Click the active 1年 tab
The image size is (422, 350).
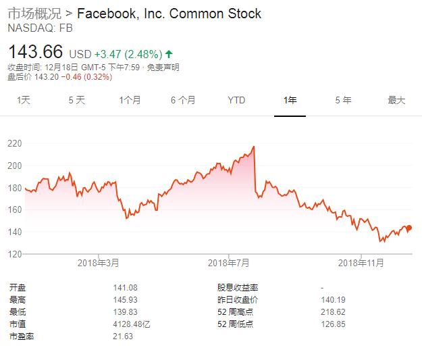tap(290, 100)
